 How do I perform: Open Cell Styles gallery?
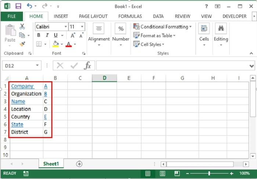pyautogui.click(x=149, y=44)
